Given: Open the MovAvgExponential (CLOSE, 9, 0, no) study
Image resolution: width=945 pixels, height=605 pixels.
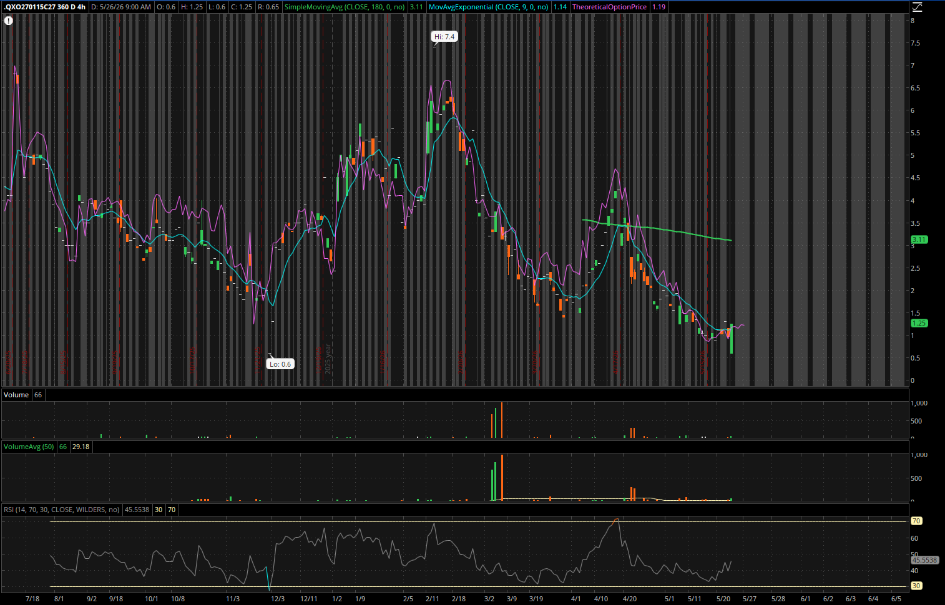Looking at the screenshot, I should pos(489,7).
